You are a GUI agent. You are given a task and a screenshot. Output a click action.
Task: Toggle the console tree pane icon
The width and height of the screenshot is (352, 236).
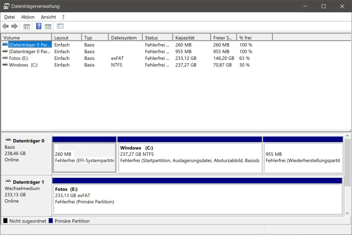27,26
